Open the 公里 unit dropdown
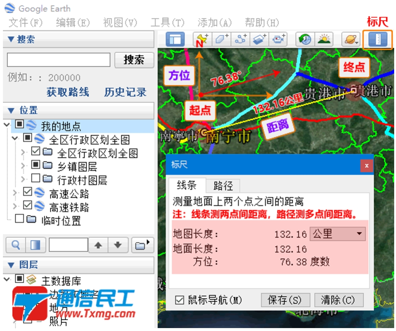Image resolution: width=396 pixels, height=331 pixels. coord(337,234)
